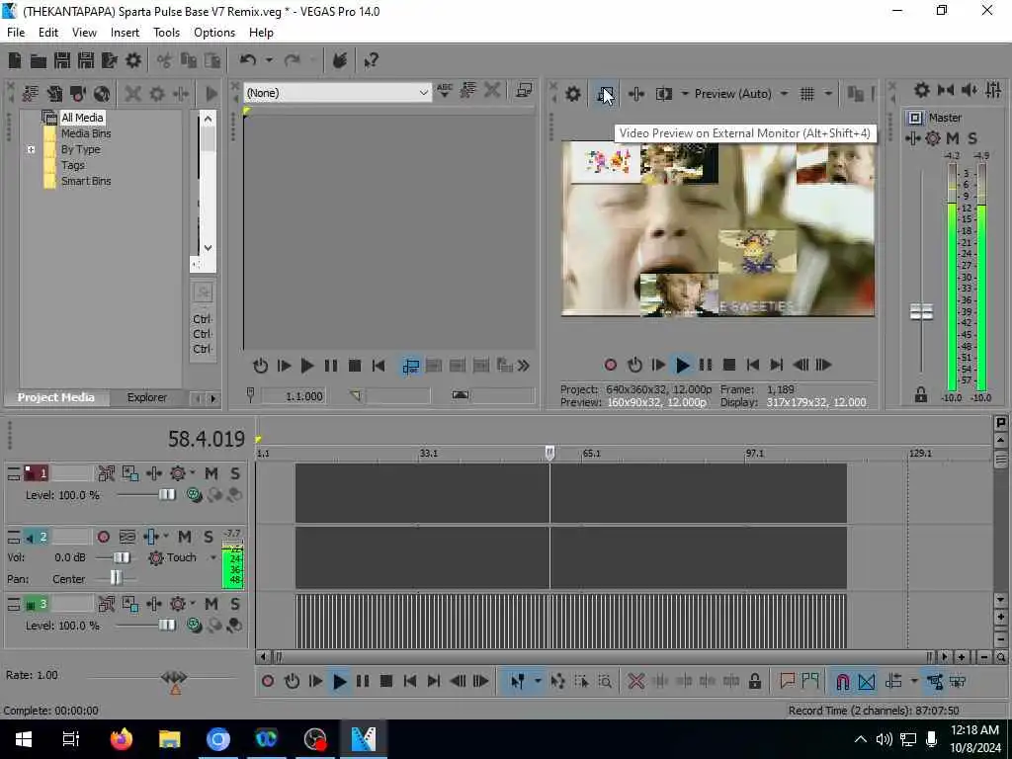The image size is (1012, 759).
Task: Open Firefox from the Windows taskbar
Action: tap(122, 739)
